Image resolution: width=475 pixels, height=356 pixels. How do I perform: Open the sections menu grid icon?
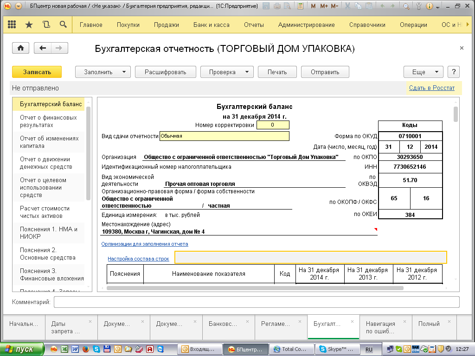click(12, 25)
